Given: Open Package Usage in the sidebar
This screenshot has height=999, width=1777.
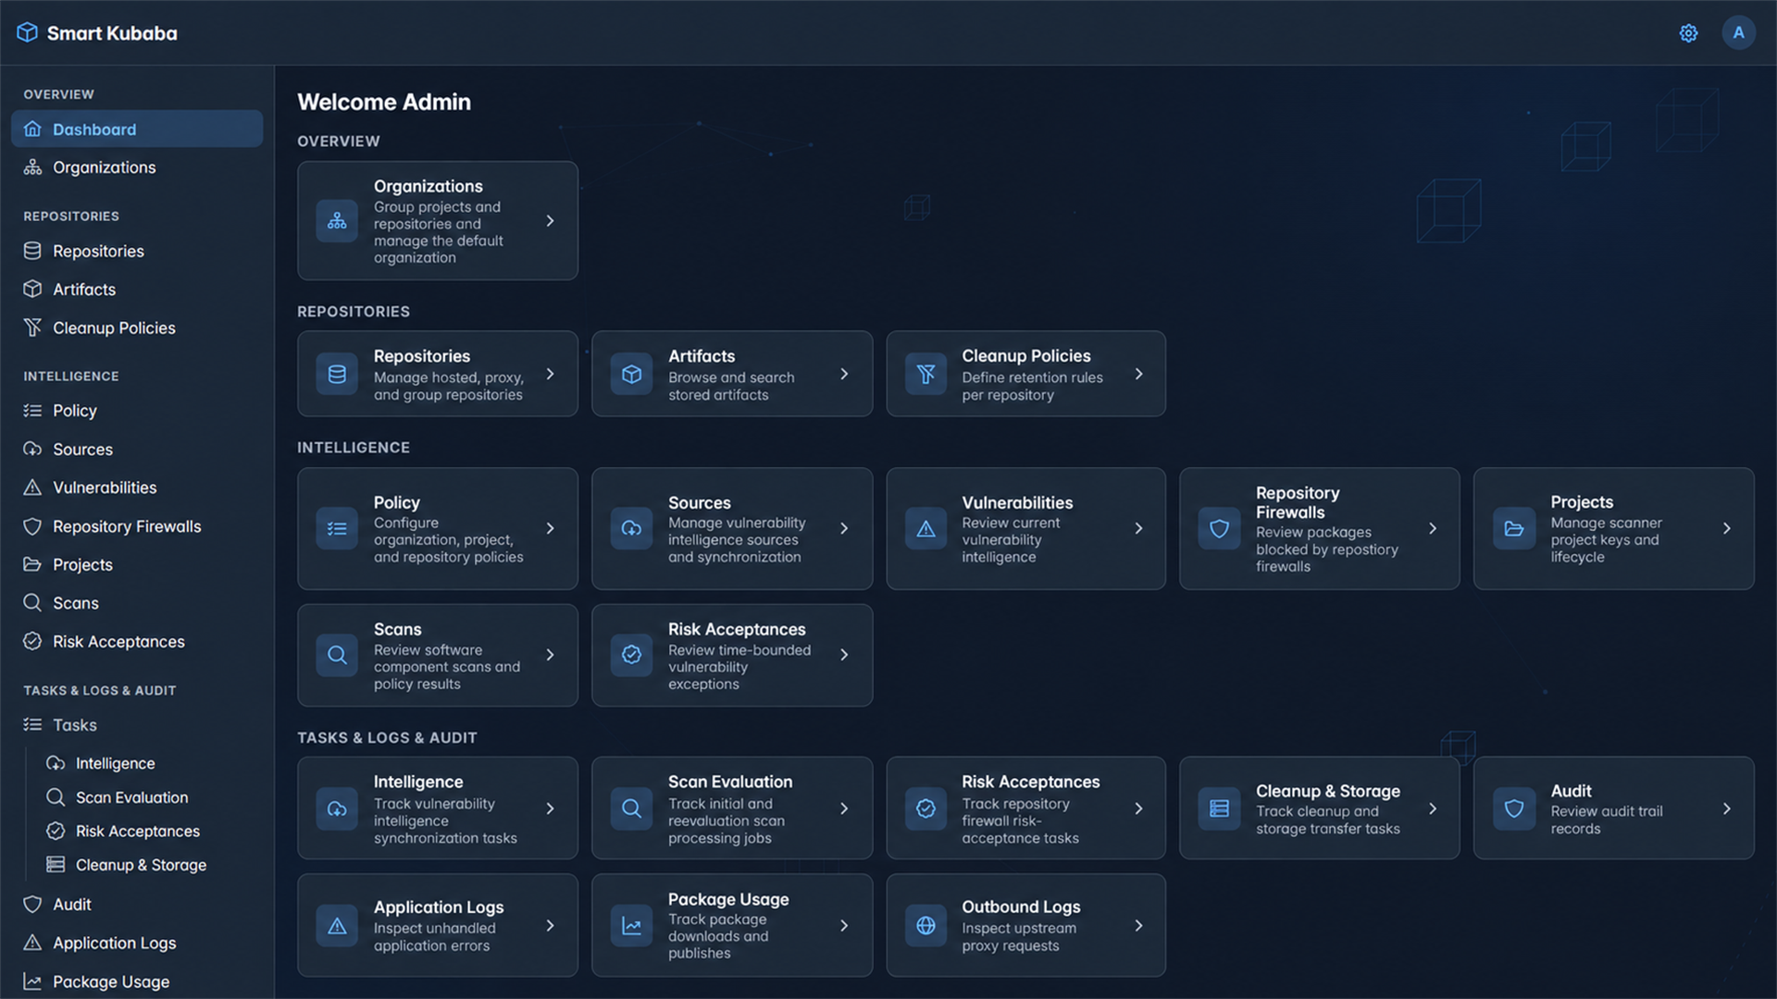Looking at the screenshot, I should tap(137, 981).
